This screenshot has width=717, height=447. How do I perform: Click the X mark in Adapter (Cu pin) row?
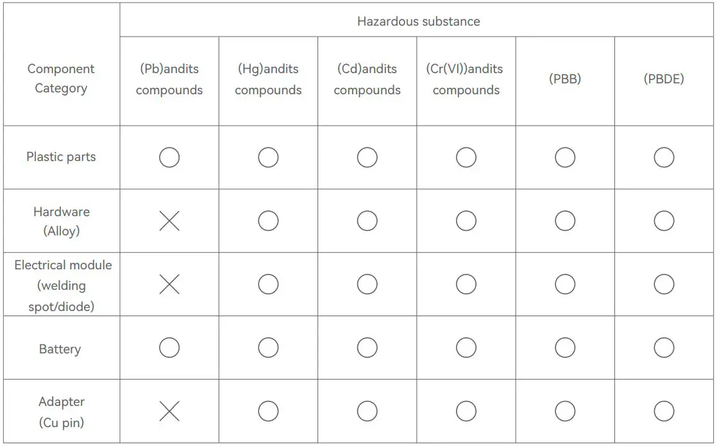point(169,411)
